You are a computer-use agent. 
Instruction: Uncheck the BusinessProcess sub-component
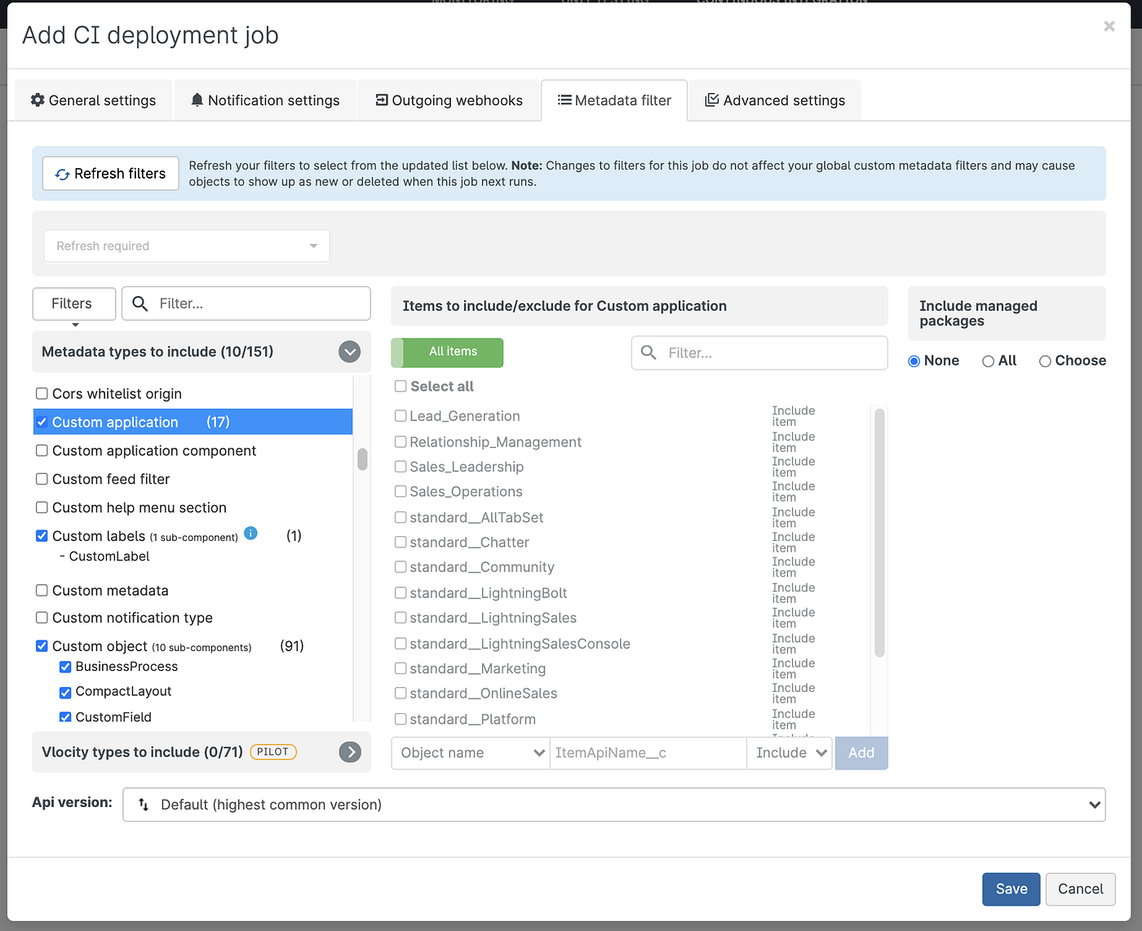coord(65,667)
